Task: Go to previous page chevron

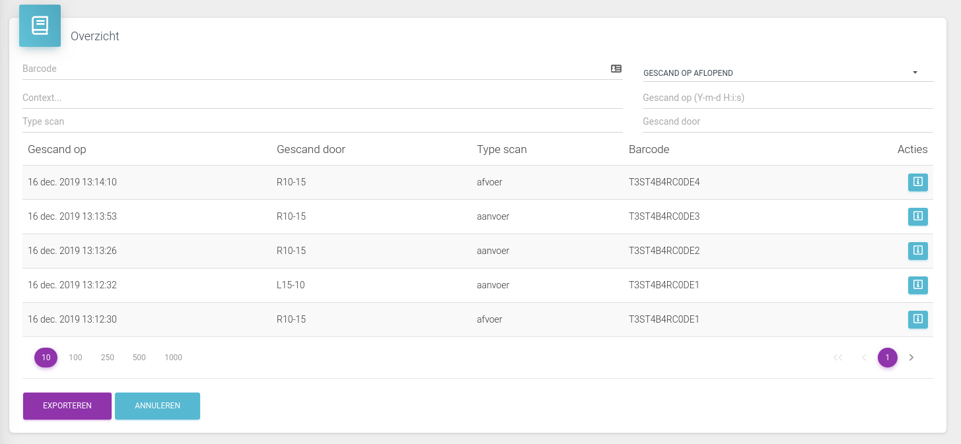Action: (x=864, y=358)
